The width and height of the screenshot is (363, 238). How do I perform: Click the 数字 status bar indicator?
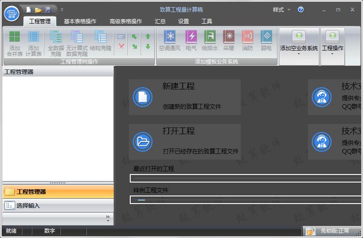(x=50, y=230)
